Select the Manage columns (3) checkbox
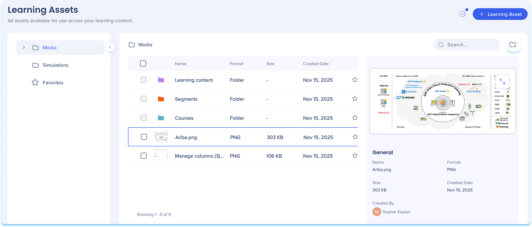532x227 pixels. pyautogui.click(x=143, y=156)
